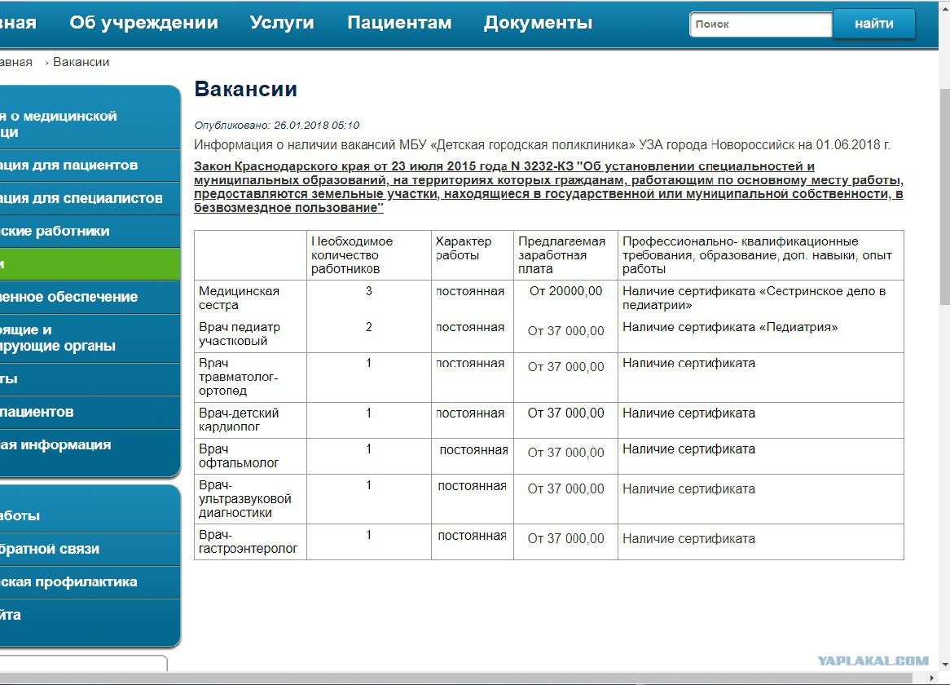Open the Пациентам menu item
This screenshot has width=950, height=685.
[399, 23]
